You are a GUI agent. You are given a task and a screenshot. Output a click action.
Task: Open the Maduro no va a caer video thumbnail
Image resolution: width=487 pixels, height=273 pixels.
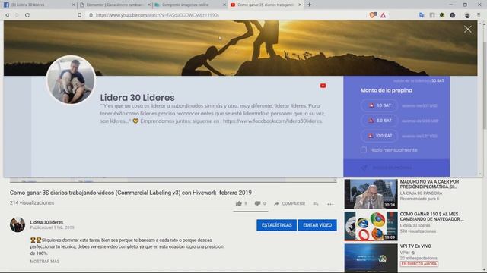[x=371, y=194]
